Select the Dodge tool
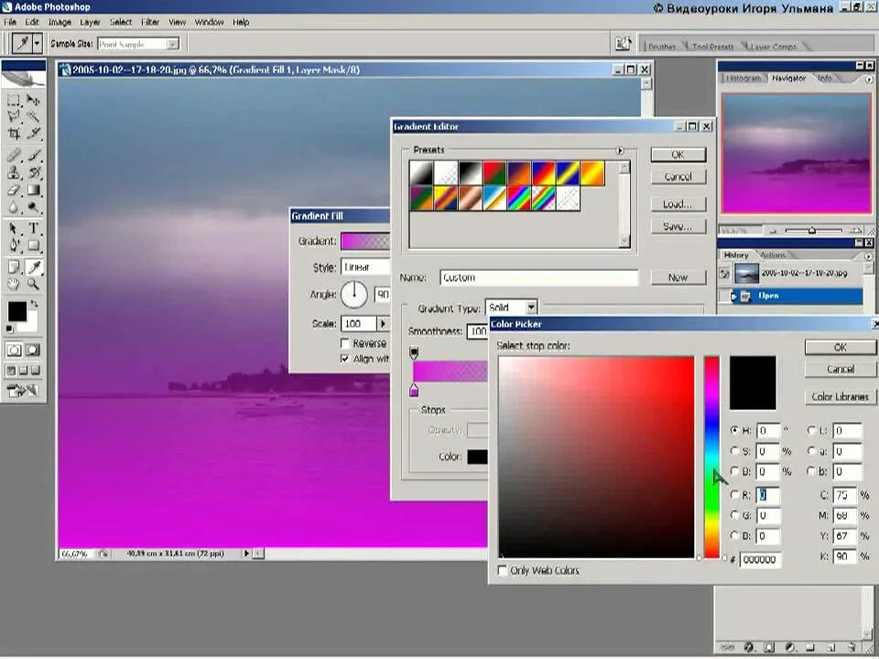 [x=34, y=208]
